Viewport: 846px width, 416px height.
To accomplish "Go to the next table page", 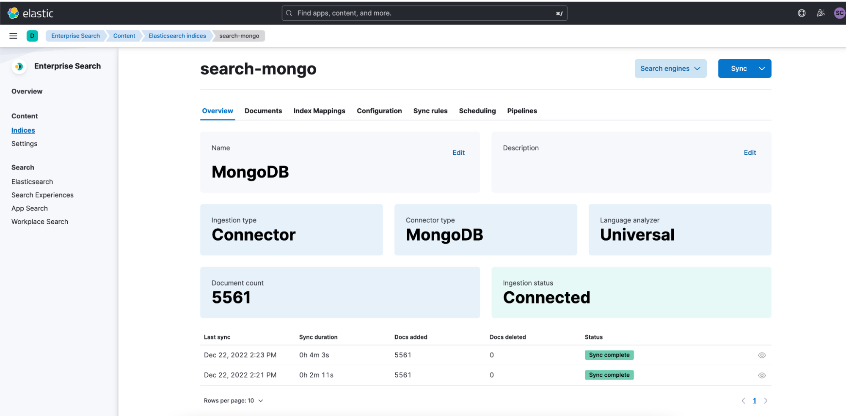I will click(x=766, y=401).
